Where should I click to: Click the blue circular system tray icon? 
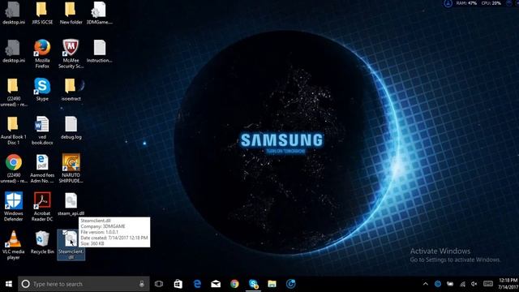pyautogui.click(x=438, y=284)
